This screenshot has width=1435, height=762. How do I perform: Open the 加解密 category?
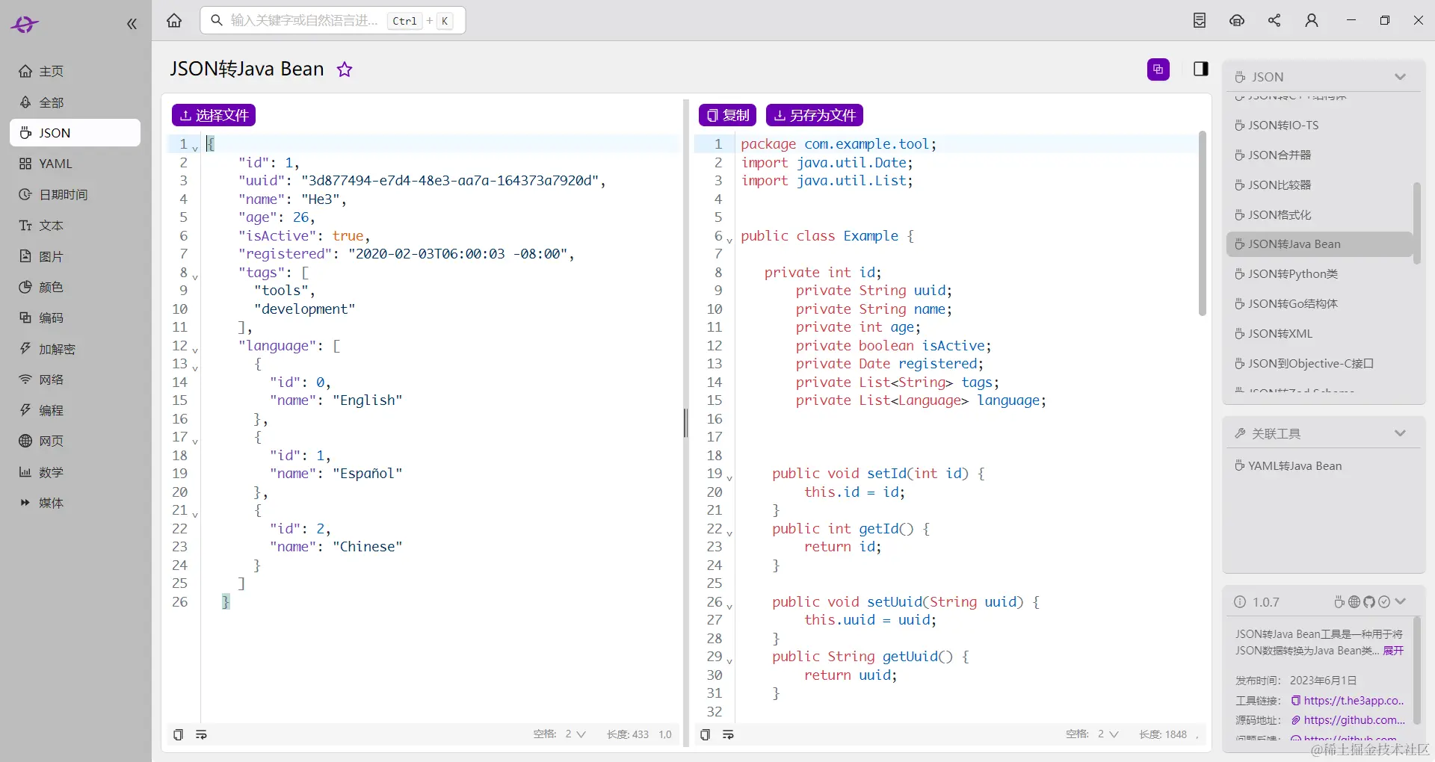pyautogui.click(x=75, y=349)
